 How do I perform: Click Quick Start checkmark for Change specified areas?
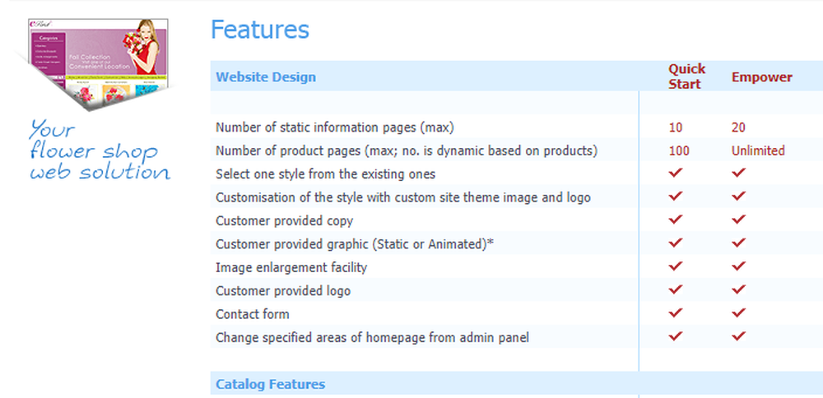click(x=676, y=336)
